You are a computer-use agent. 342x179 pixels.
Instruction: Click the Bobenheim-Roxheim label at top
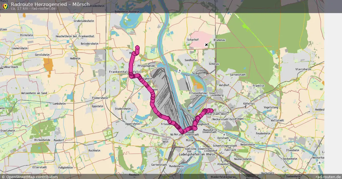[x=127, y=12]
